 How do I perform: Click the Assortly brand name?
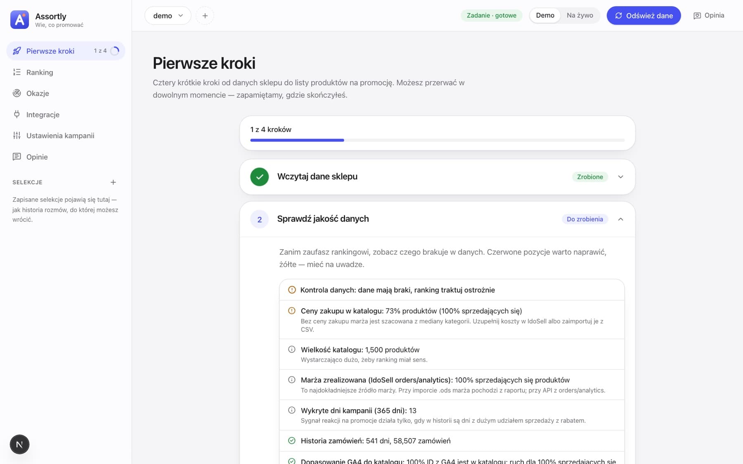point(51,16)
